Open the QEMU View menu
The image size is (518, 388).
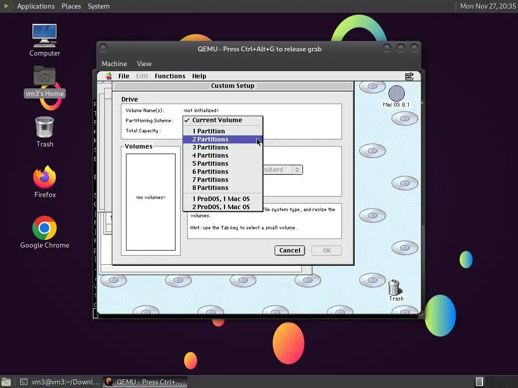pos(144,64)
